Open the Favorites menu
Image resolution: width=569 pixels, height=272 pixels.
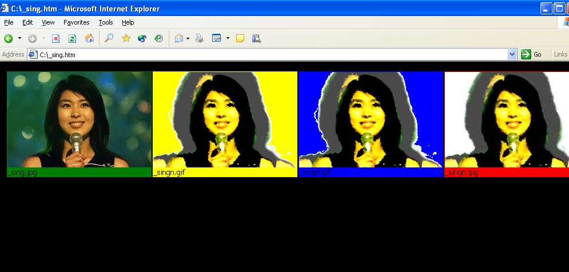click(77, 22)
